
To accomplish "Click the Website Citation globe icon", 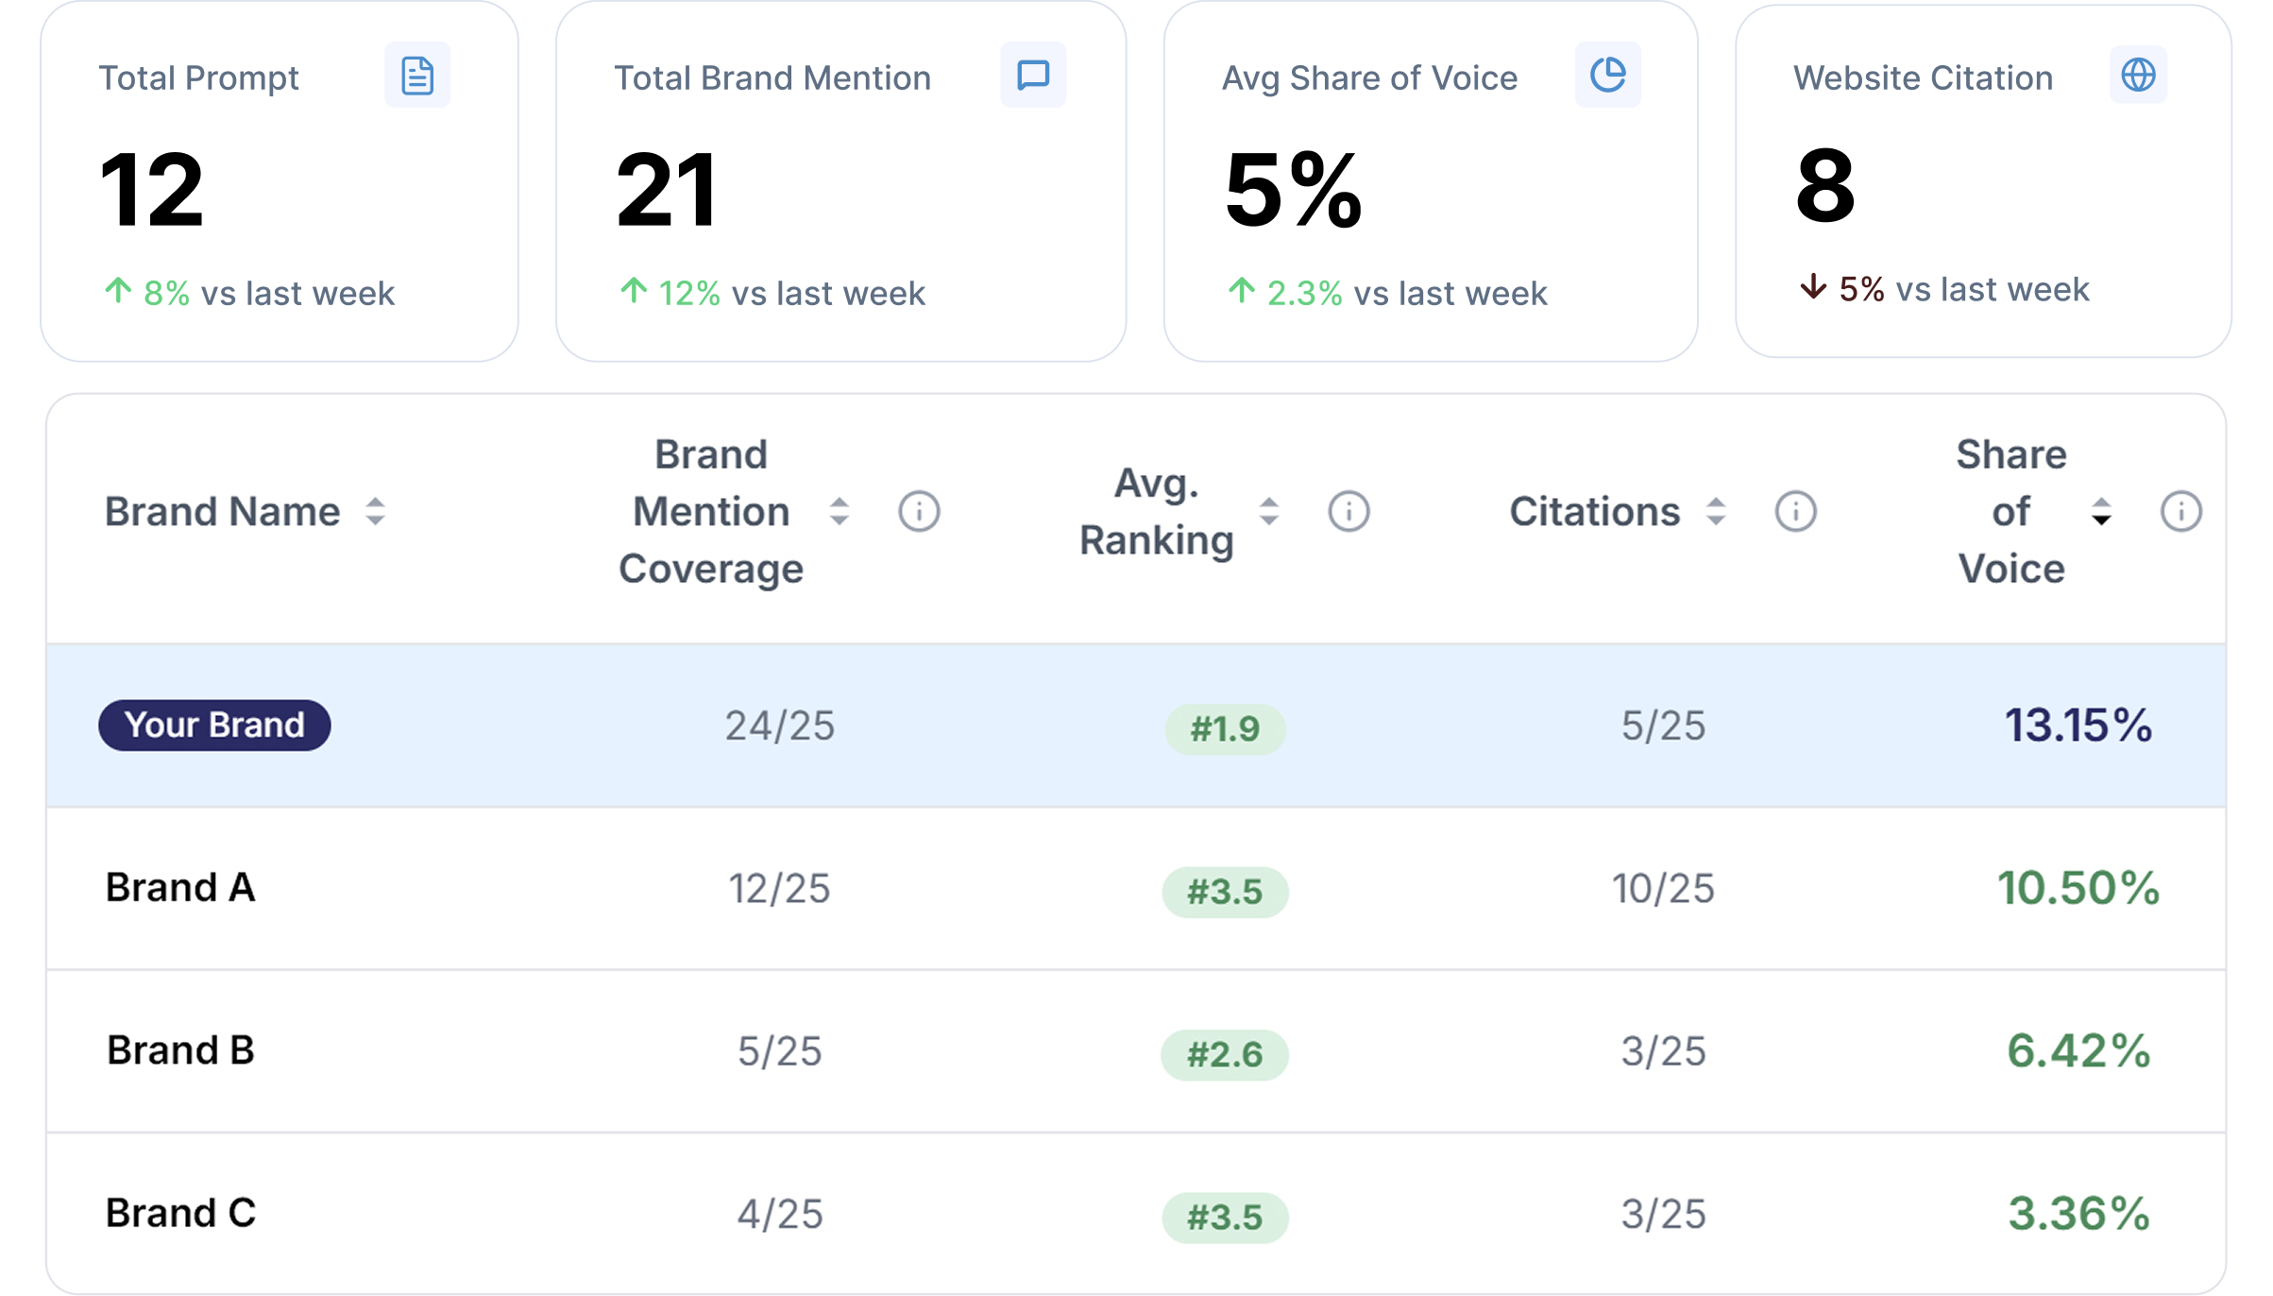I will [x=2138, y=76].
